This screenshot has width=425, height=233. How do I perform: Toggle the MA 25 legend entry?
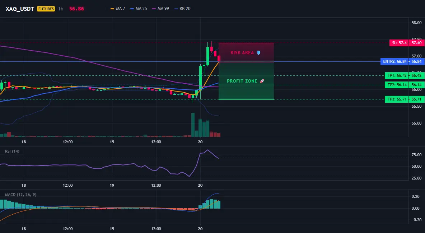[139, 9]
